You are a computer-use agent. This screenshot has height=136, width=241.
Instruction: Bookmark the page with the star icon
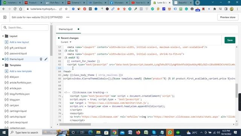tap(66, 9)
